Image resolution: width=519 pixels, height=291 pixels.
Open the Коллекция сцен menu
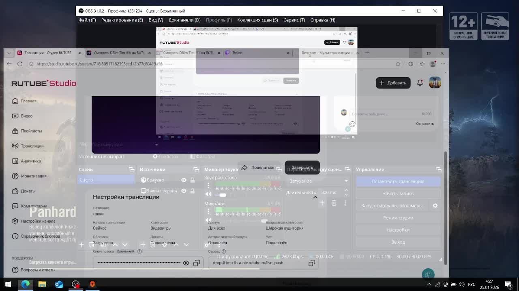click(x=257, y=20)
